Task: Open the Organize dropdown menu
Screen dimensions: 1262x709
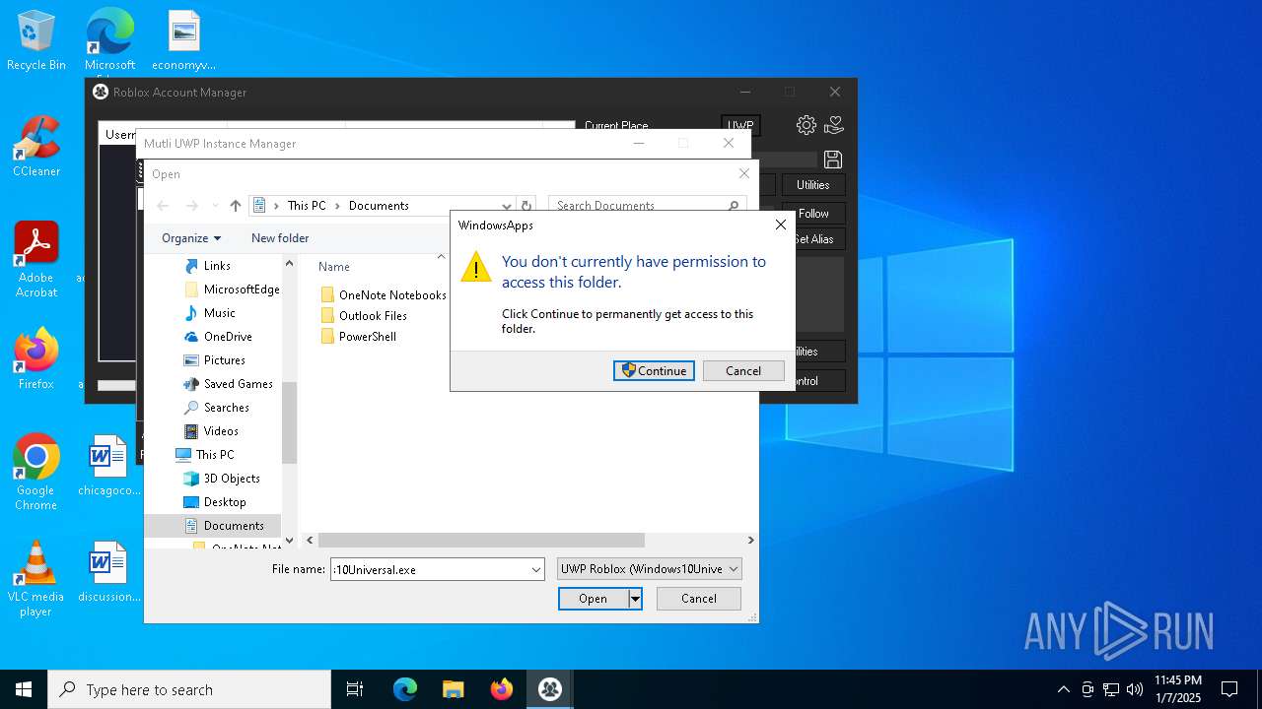Action: [x=191, y=238]
